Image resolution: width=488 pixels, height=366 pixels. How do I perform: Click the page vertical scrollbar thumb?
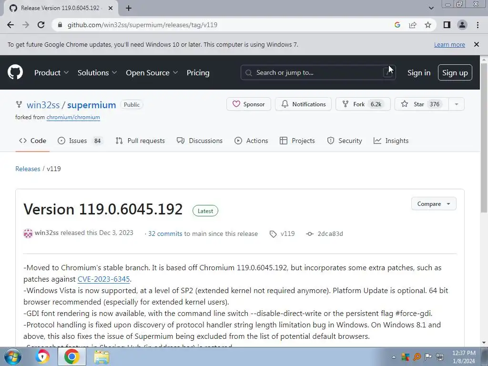click(x=484, y=138)
